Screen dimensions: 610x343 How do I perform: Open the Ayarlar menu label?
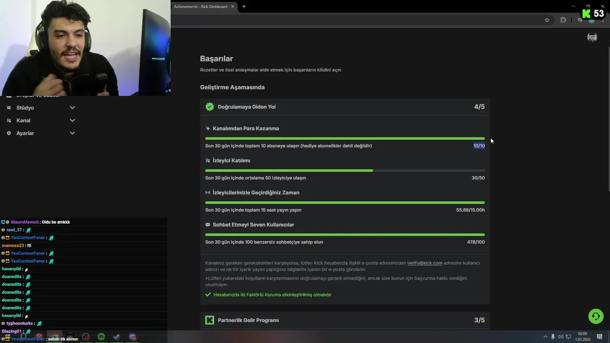[25, 133]
